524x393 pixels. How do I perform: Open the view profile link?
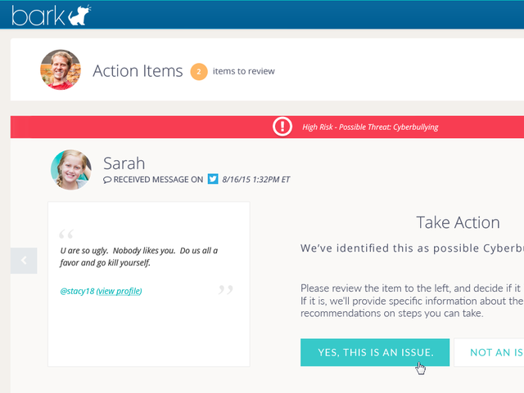pyautogui.click(x=119, y=291)
